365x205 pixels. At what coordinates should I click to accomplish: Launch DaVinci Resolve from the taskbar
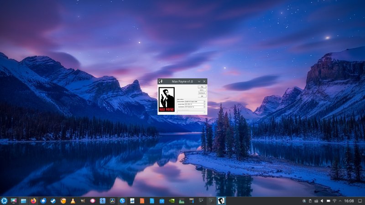click(x=112, y=201)
